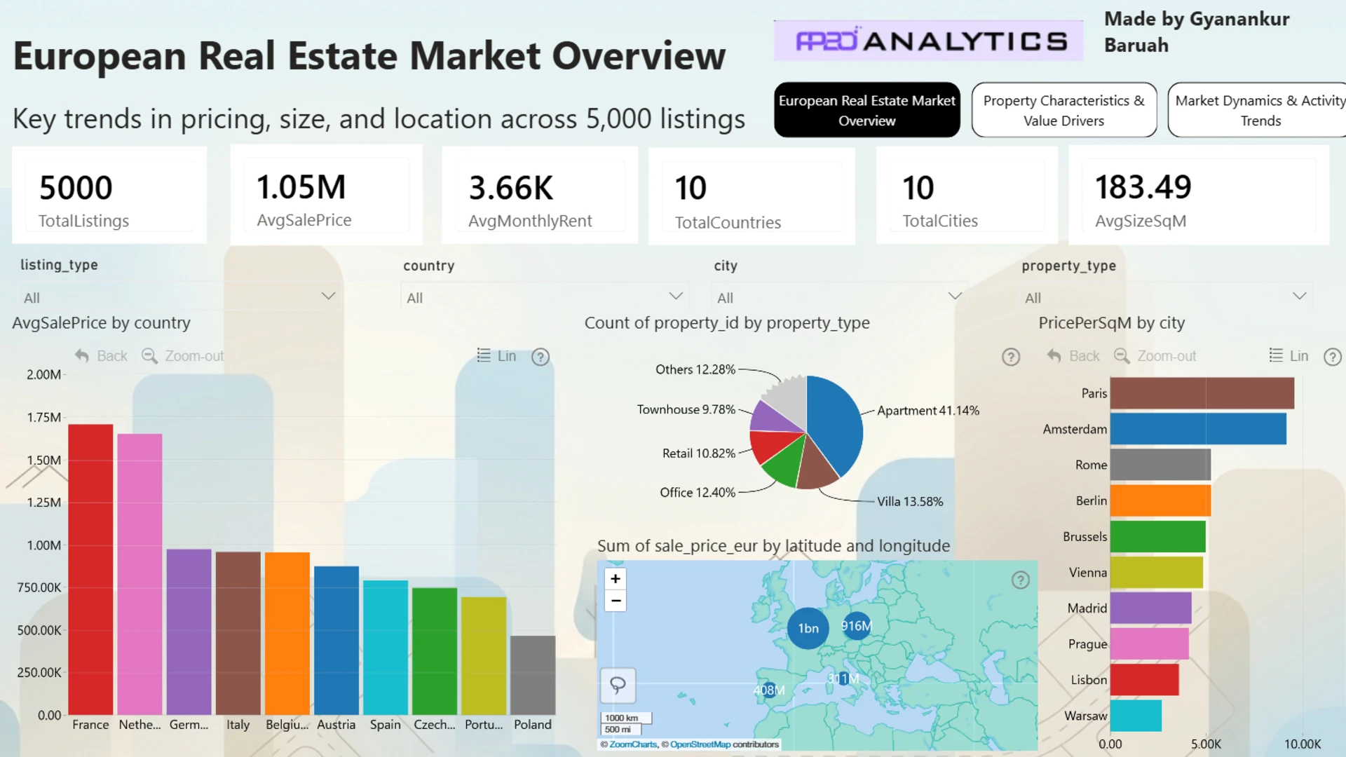This screenshot has width=1346, height=757.
Task: Select the map lasso selection tool
Action: coord(618,685)
